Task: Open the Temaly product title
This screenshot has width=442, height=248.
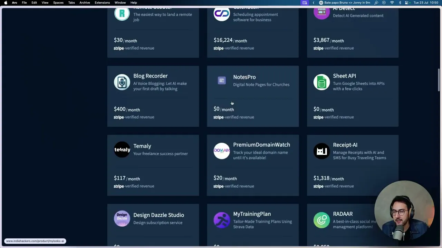Action: [142, 146]
